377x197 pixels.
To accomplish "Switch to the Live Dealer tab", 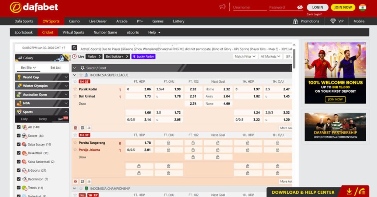I will [x=98, y=21].
